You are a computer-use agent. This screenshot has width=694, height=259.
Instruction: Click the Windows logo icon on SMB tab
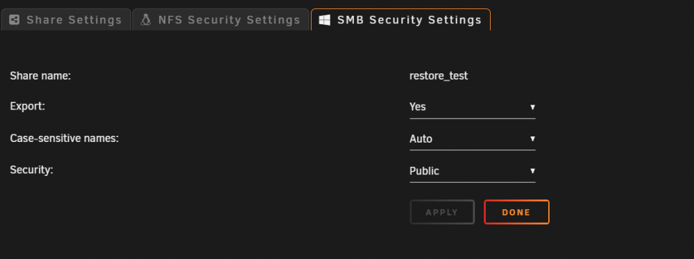(x=324, y=20)
